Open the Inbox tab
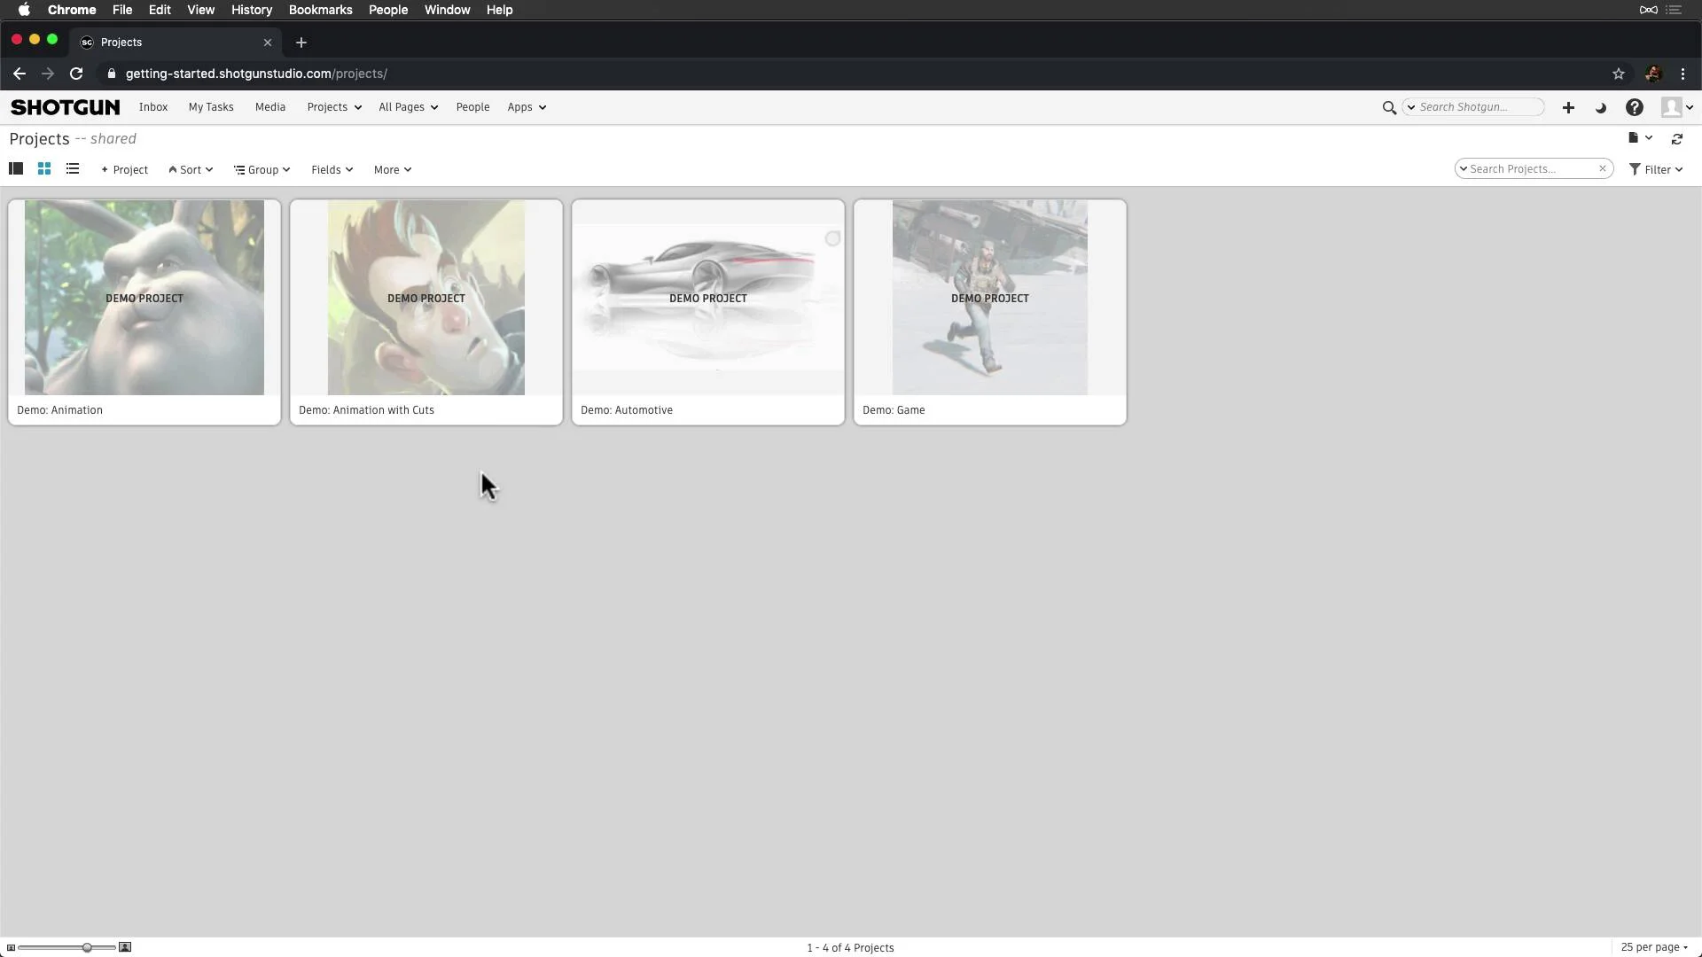This screenshot has height=957, width=1702. 153,106
